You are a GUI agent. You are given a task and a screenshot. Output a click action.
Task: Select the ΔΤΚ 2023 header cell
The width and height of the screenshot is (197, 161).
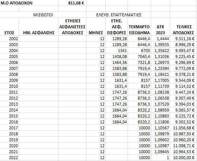click(160, 27)
